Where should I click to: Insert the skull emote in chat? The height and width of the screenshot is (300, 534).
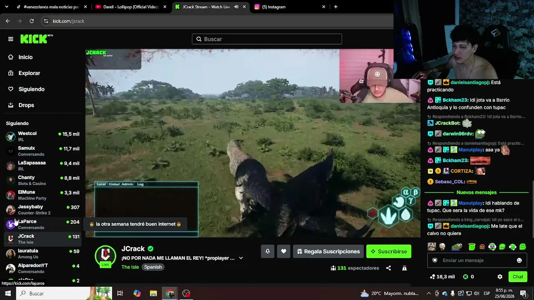tap(443, 247)
